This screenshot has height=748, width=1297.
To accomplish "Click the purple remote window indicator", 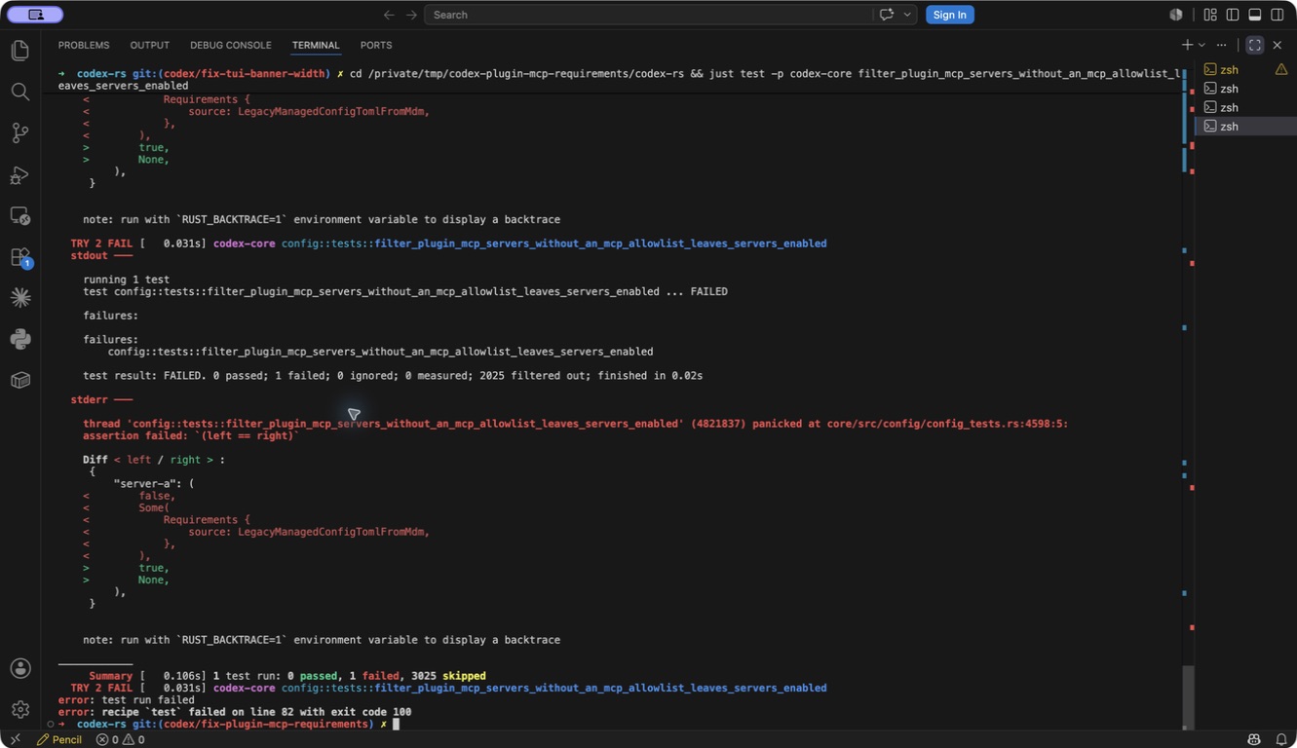I will pos(35,15).
